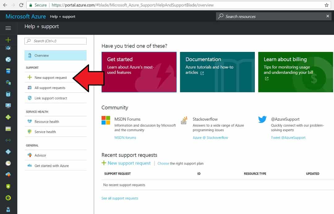Click the Help + support breadcrumb
334x214 pixels.
pos(62,16)
